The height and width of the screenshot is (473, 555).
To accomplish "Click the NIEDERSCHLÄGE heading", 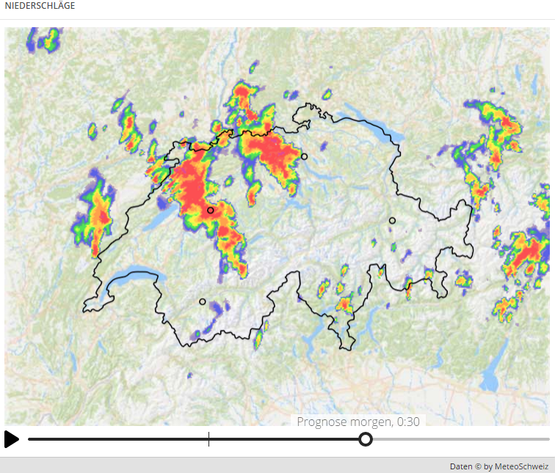I will (40, 6).
